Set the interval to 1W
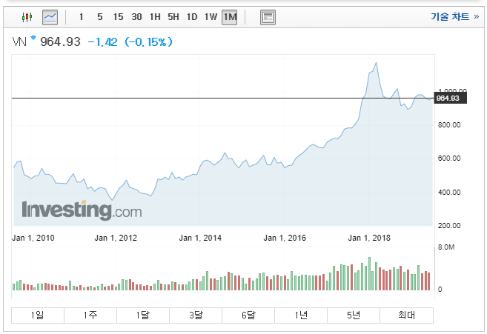The width and height of the screenshot is (487, 334). pyautogui.click(x=211, y=17)
